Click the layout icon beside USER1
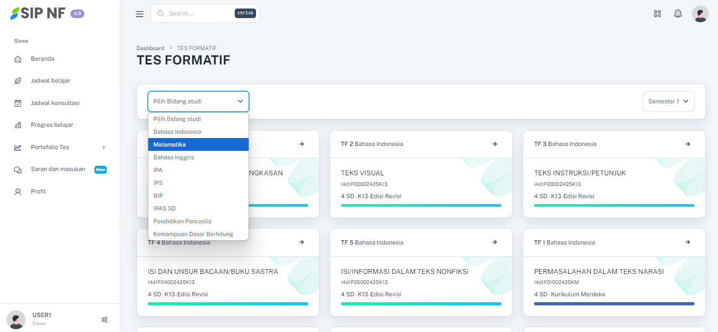 [x=105, y=320]
